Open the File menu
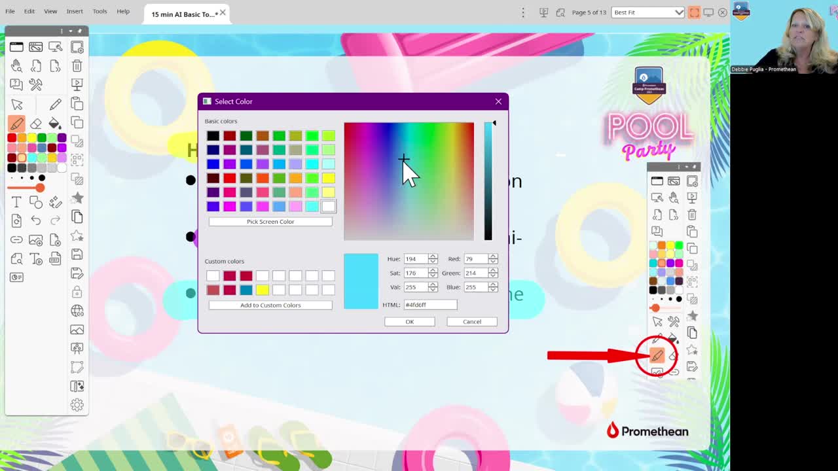This screenshot has width=838, height=471. point(10,11)
